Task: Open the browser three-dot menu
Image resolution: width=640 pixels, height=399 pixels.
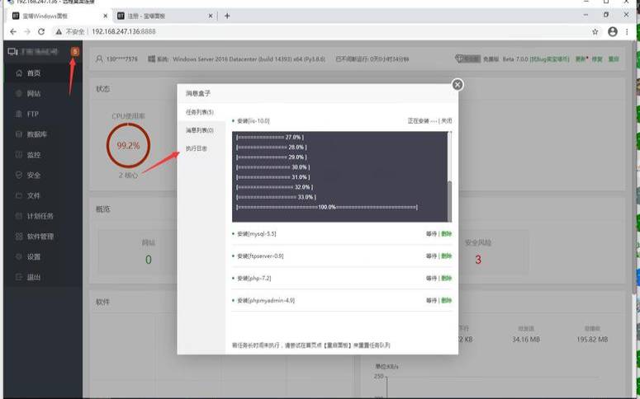Action: click(x=627, y=31)
